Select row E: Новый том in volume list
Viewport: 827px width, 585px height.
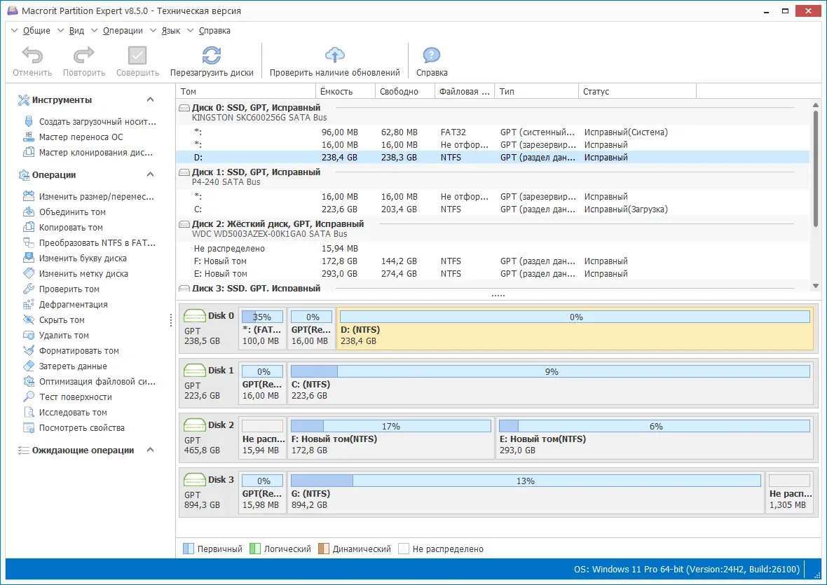(x=493, y=274)
